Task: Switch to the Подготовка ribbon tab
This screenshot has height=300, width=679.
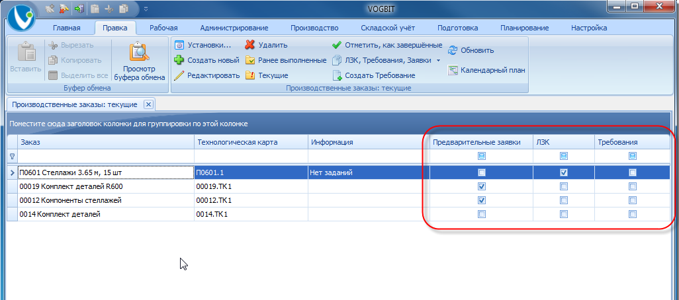Action: (458, 28)
